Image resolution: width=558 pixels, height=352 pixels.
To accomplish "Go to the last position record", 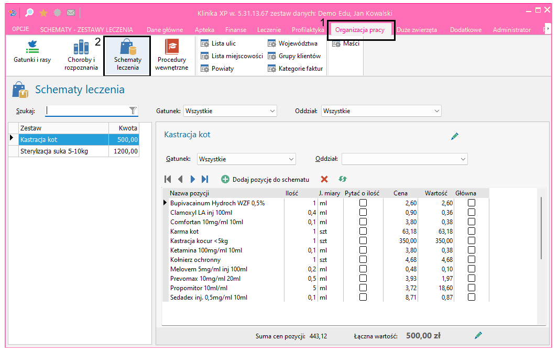I will pyautogui.click(x=205, y=179).
